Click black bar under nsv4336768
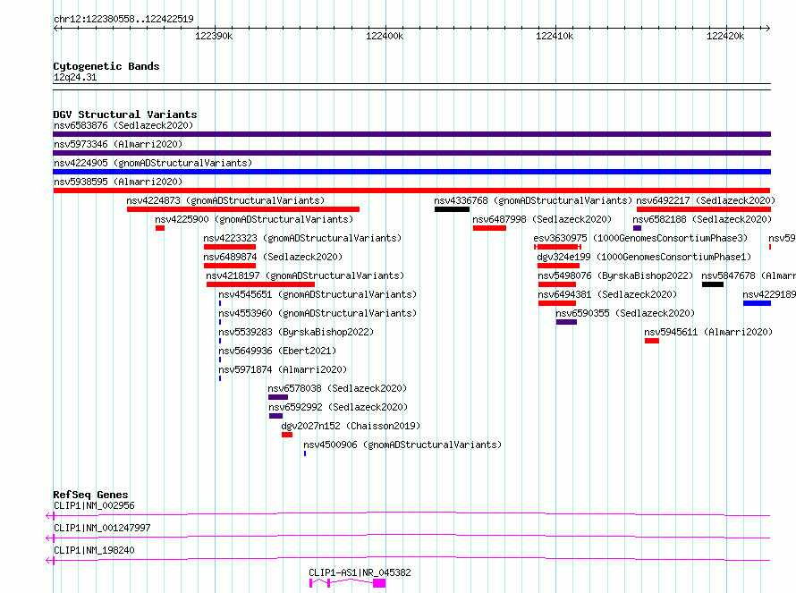Viewport: 796px width, 593px height. point(452,209)
